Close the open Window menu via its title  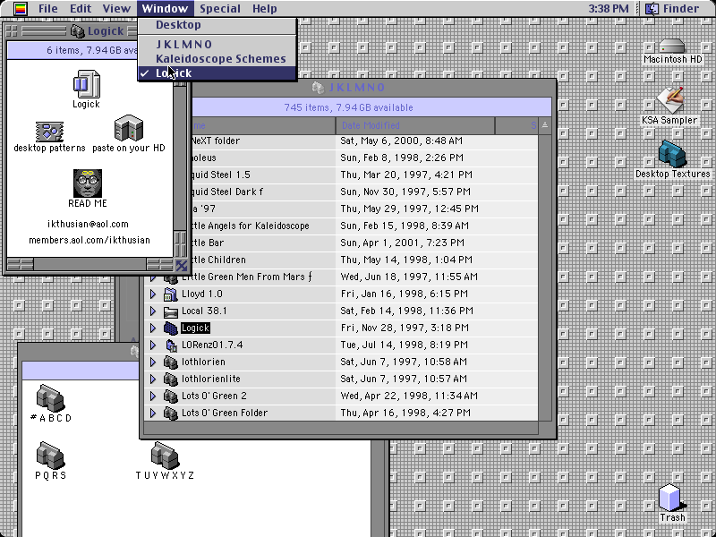pos(165,9)
